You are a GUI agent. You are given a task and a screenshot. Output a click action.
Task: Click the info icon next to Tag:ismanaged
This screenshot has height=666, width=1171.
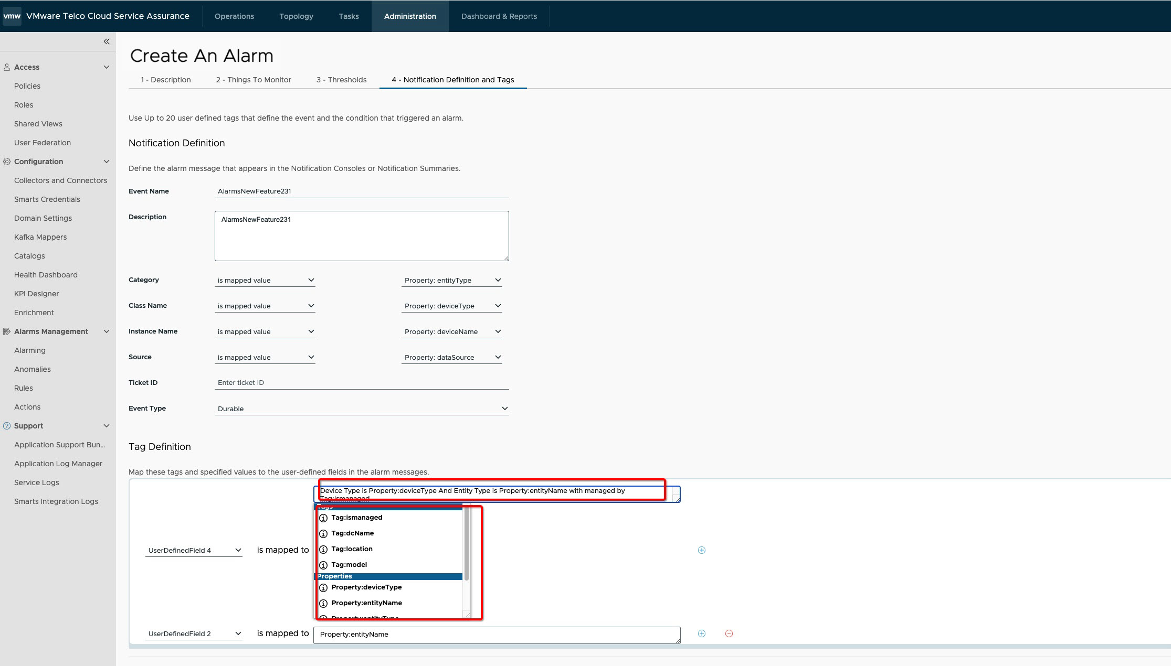[x=322, y=517]
